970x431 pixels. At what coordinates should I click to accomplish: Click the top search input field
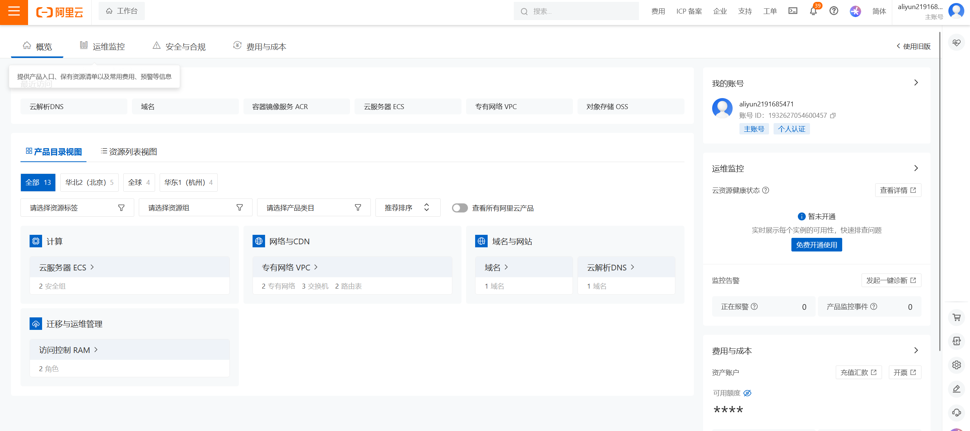[576, 11]
